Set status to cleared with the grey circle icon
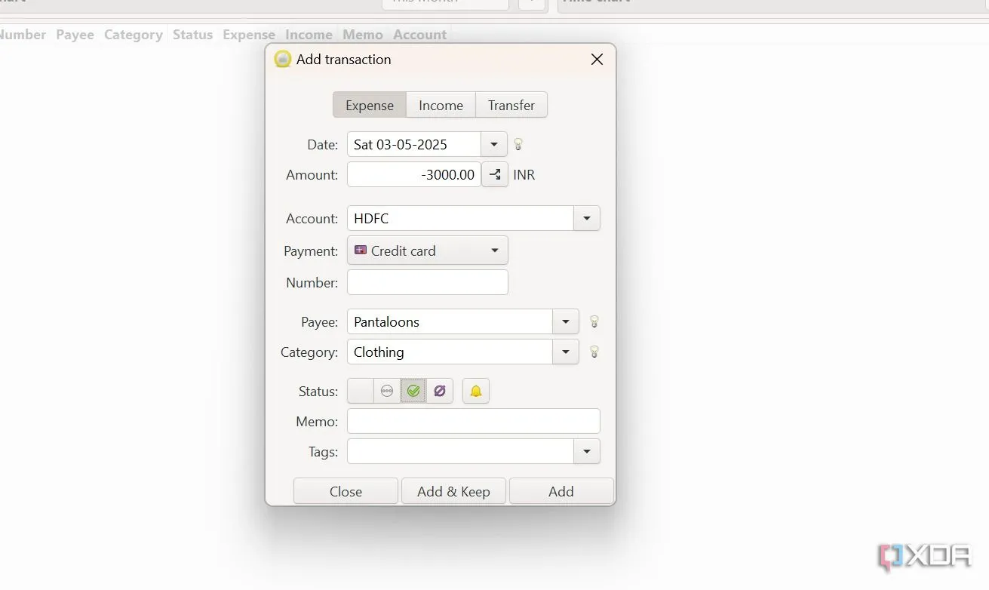This screenshot has height=590, width=989. pos(387,391)
